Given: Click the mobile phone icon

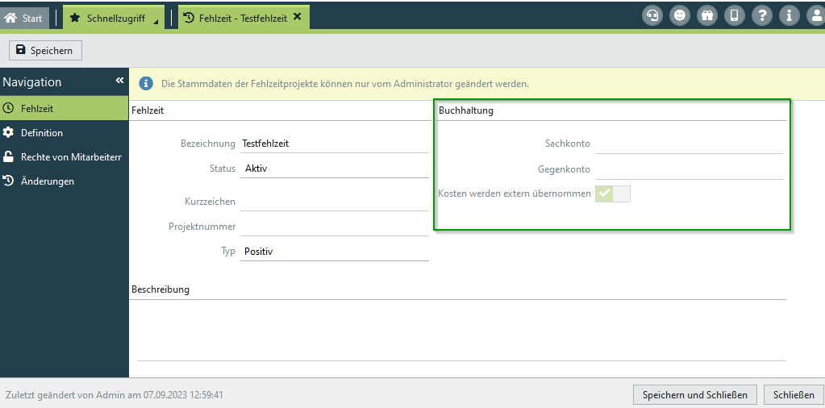Looking at the screenshot, I should pyautogui.click(x=734, y=15).
